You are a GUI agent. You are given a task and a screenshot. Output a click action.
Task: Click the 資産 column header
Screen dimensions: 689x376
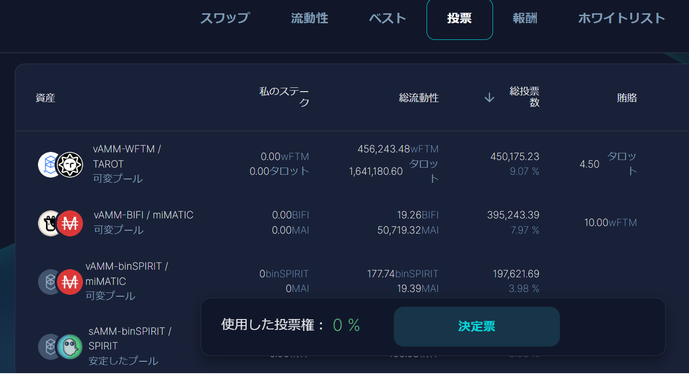pyautogui.click(x=46, y=98)
